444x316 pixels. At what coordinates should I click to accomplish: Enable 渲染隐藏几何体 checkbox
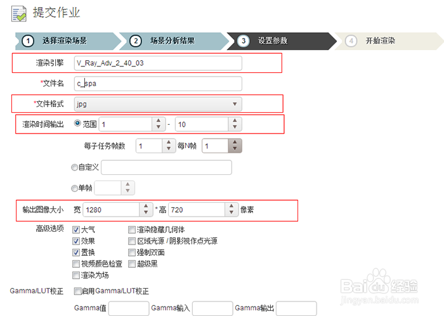click(132, 230)
